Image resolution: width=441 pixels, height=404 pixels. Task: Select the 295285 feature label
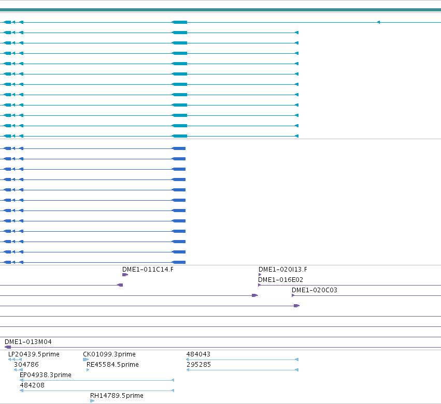[198, 364]
